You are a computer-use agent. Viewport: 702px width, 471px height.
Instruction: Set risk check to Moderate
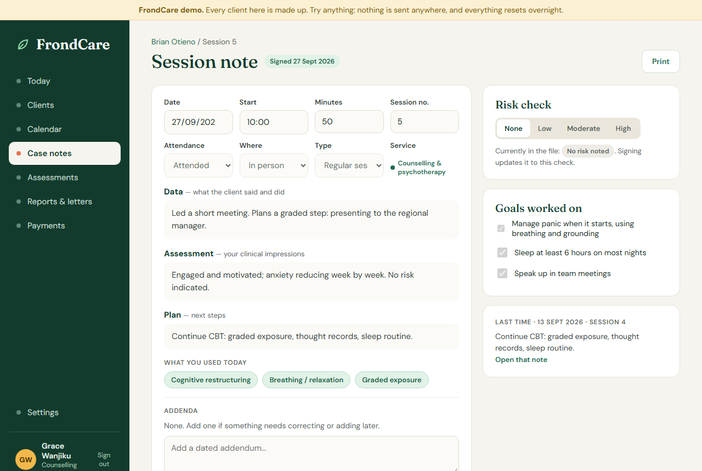[x=584, y=129]
